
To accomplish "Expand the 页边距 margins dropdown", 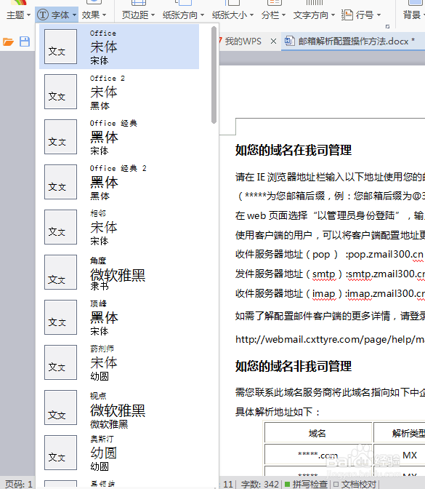I will click(138, 15).
